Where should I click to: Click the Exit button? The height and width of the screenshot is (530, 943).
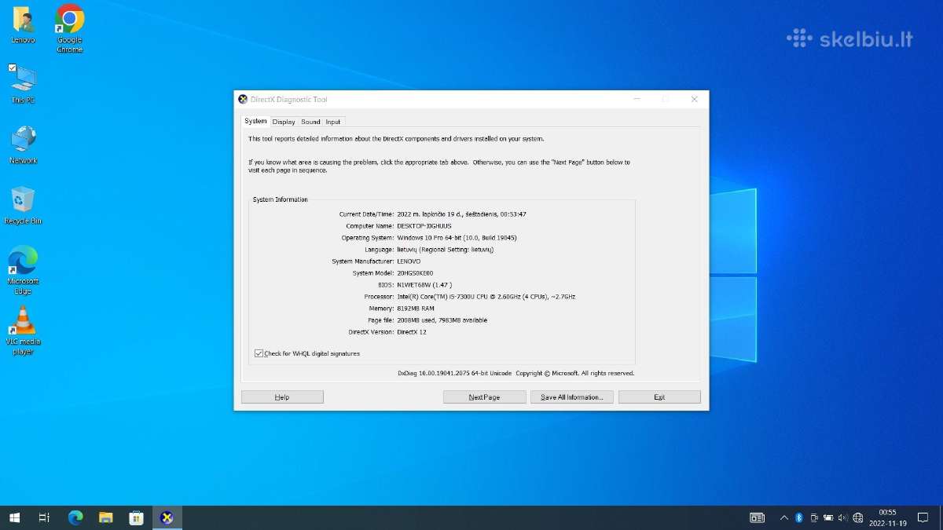[659, 397]
